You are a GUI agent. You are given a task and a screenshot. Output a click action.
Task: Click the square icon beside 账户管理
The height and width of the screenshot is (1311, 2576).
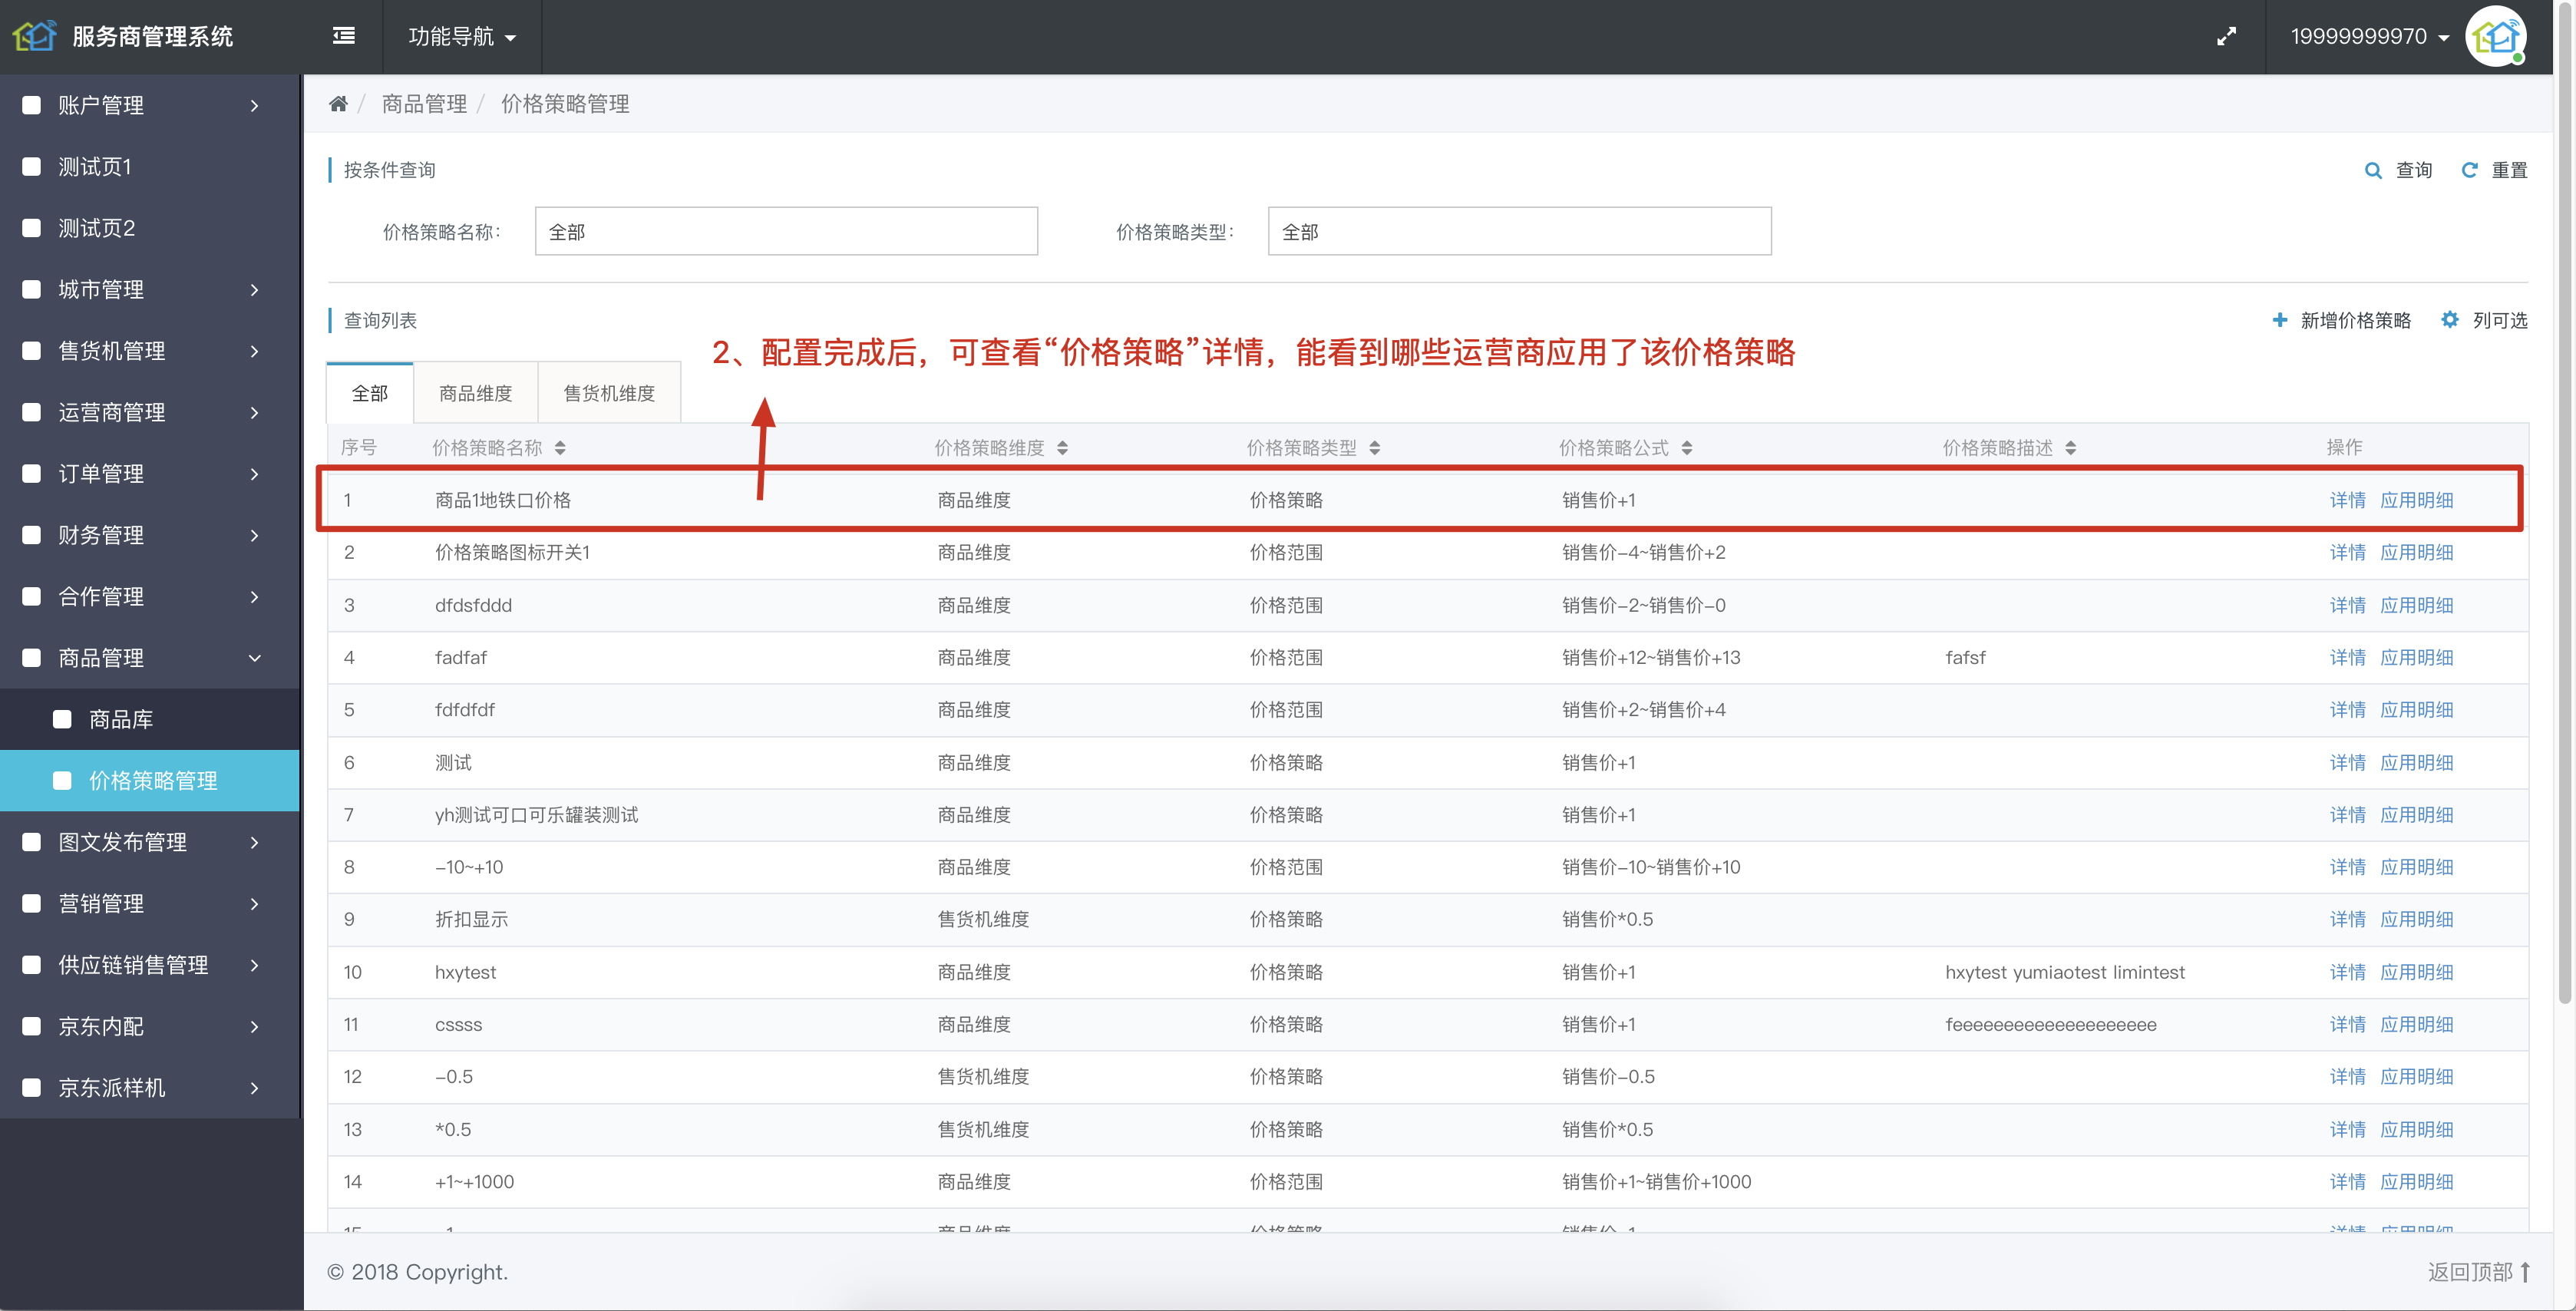pos(32,105)
